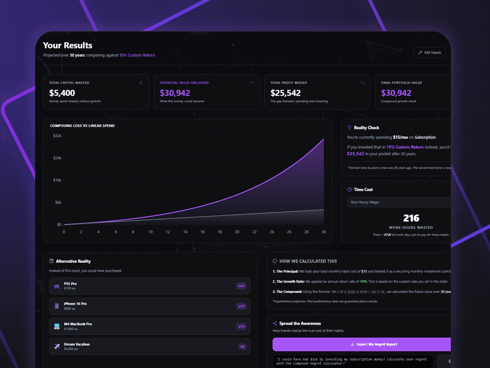Select the iPhone 16 Pro item name
The image size is (490, 368).
pos(76,304)
